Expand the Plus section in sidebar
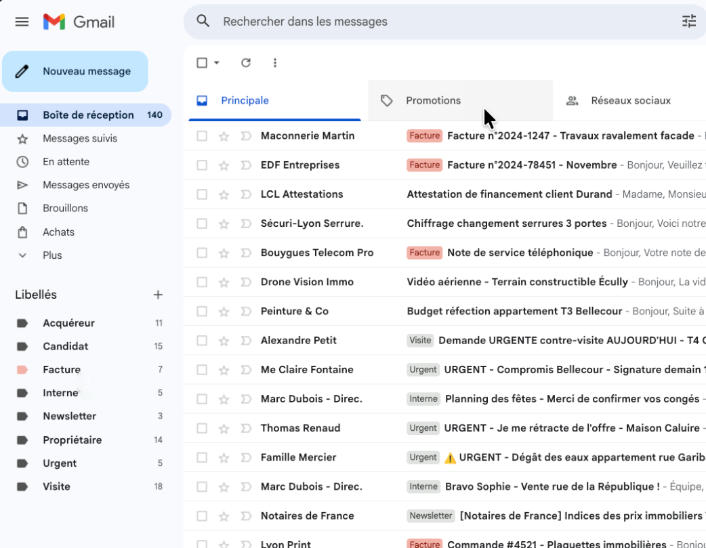 (x=52, y=255)
